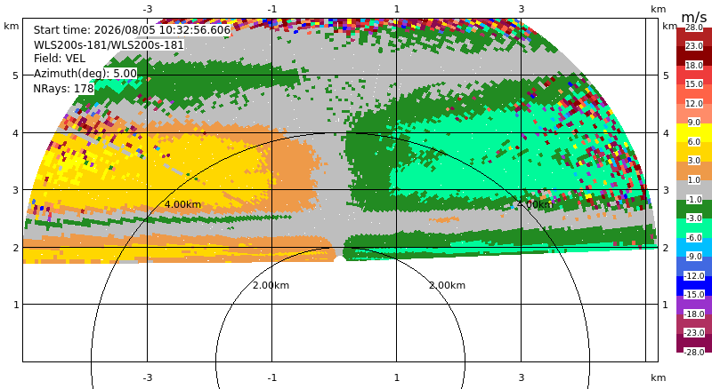Click the left 2.00km range ring label
Image resolution: width=712 pixels, height=389 pixels.
coord(271,285)
